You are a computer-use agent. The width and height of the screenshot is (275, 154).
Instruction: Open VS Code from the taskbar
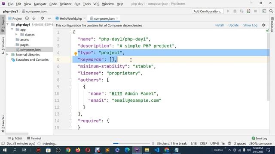pos(157,150)
